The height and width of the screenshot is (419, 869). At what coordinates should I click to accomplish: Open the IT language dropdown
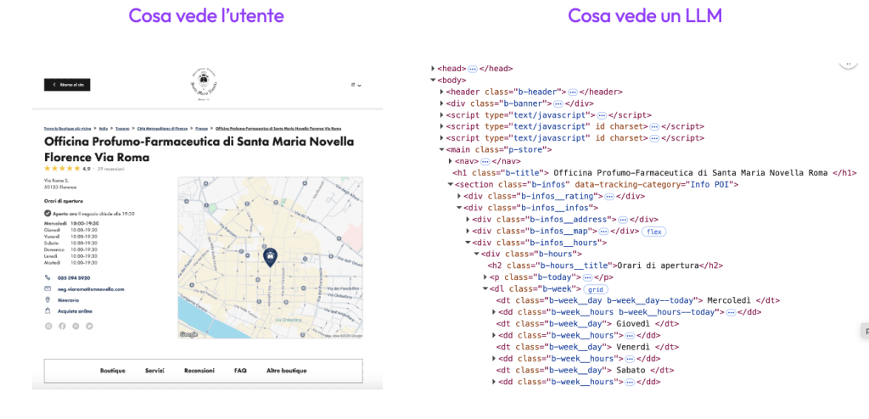click(x=356, y=85)
